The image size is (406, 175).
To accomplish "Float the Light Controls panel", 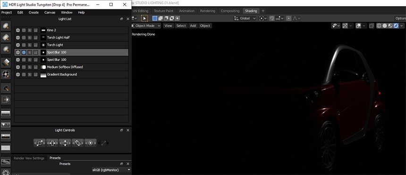I will point(121,130).
